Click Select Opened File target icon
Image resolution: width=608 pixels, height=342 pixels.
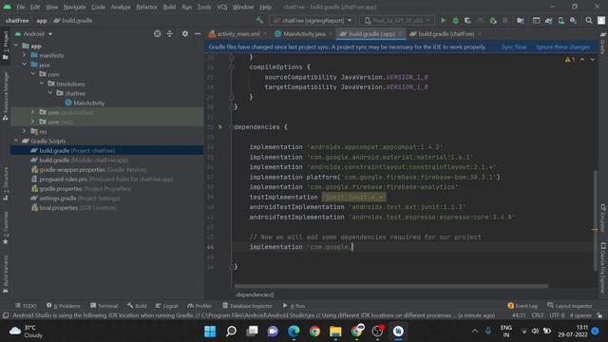coord(157,34)
